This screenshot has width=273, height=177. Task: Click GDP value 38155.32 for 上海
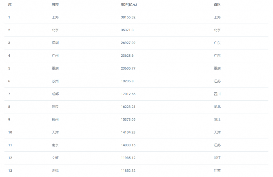pyautogui.click(x=128, y=17)
